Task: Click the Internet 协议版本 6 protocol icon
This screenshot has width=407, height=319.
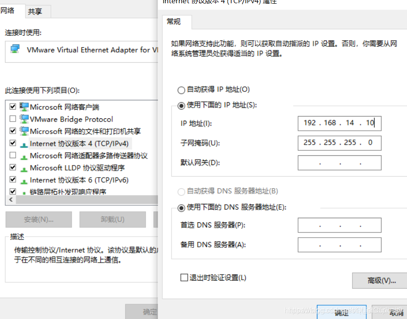Action: [x=24, y=182]
